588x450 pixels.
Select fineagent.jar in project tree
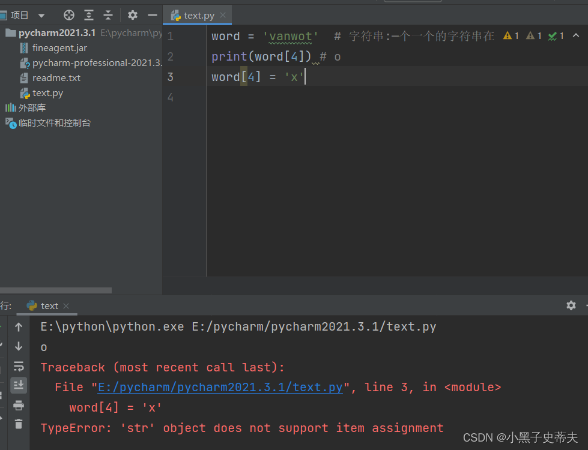point(59,48)
